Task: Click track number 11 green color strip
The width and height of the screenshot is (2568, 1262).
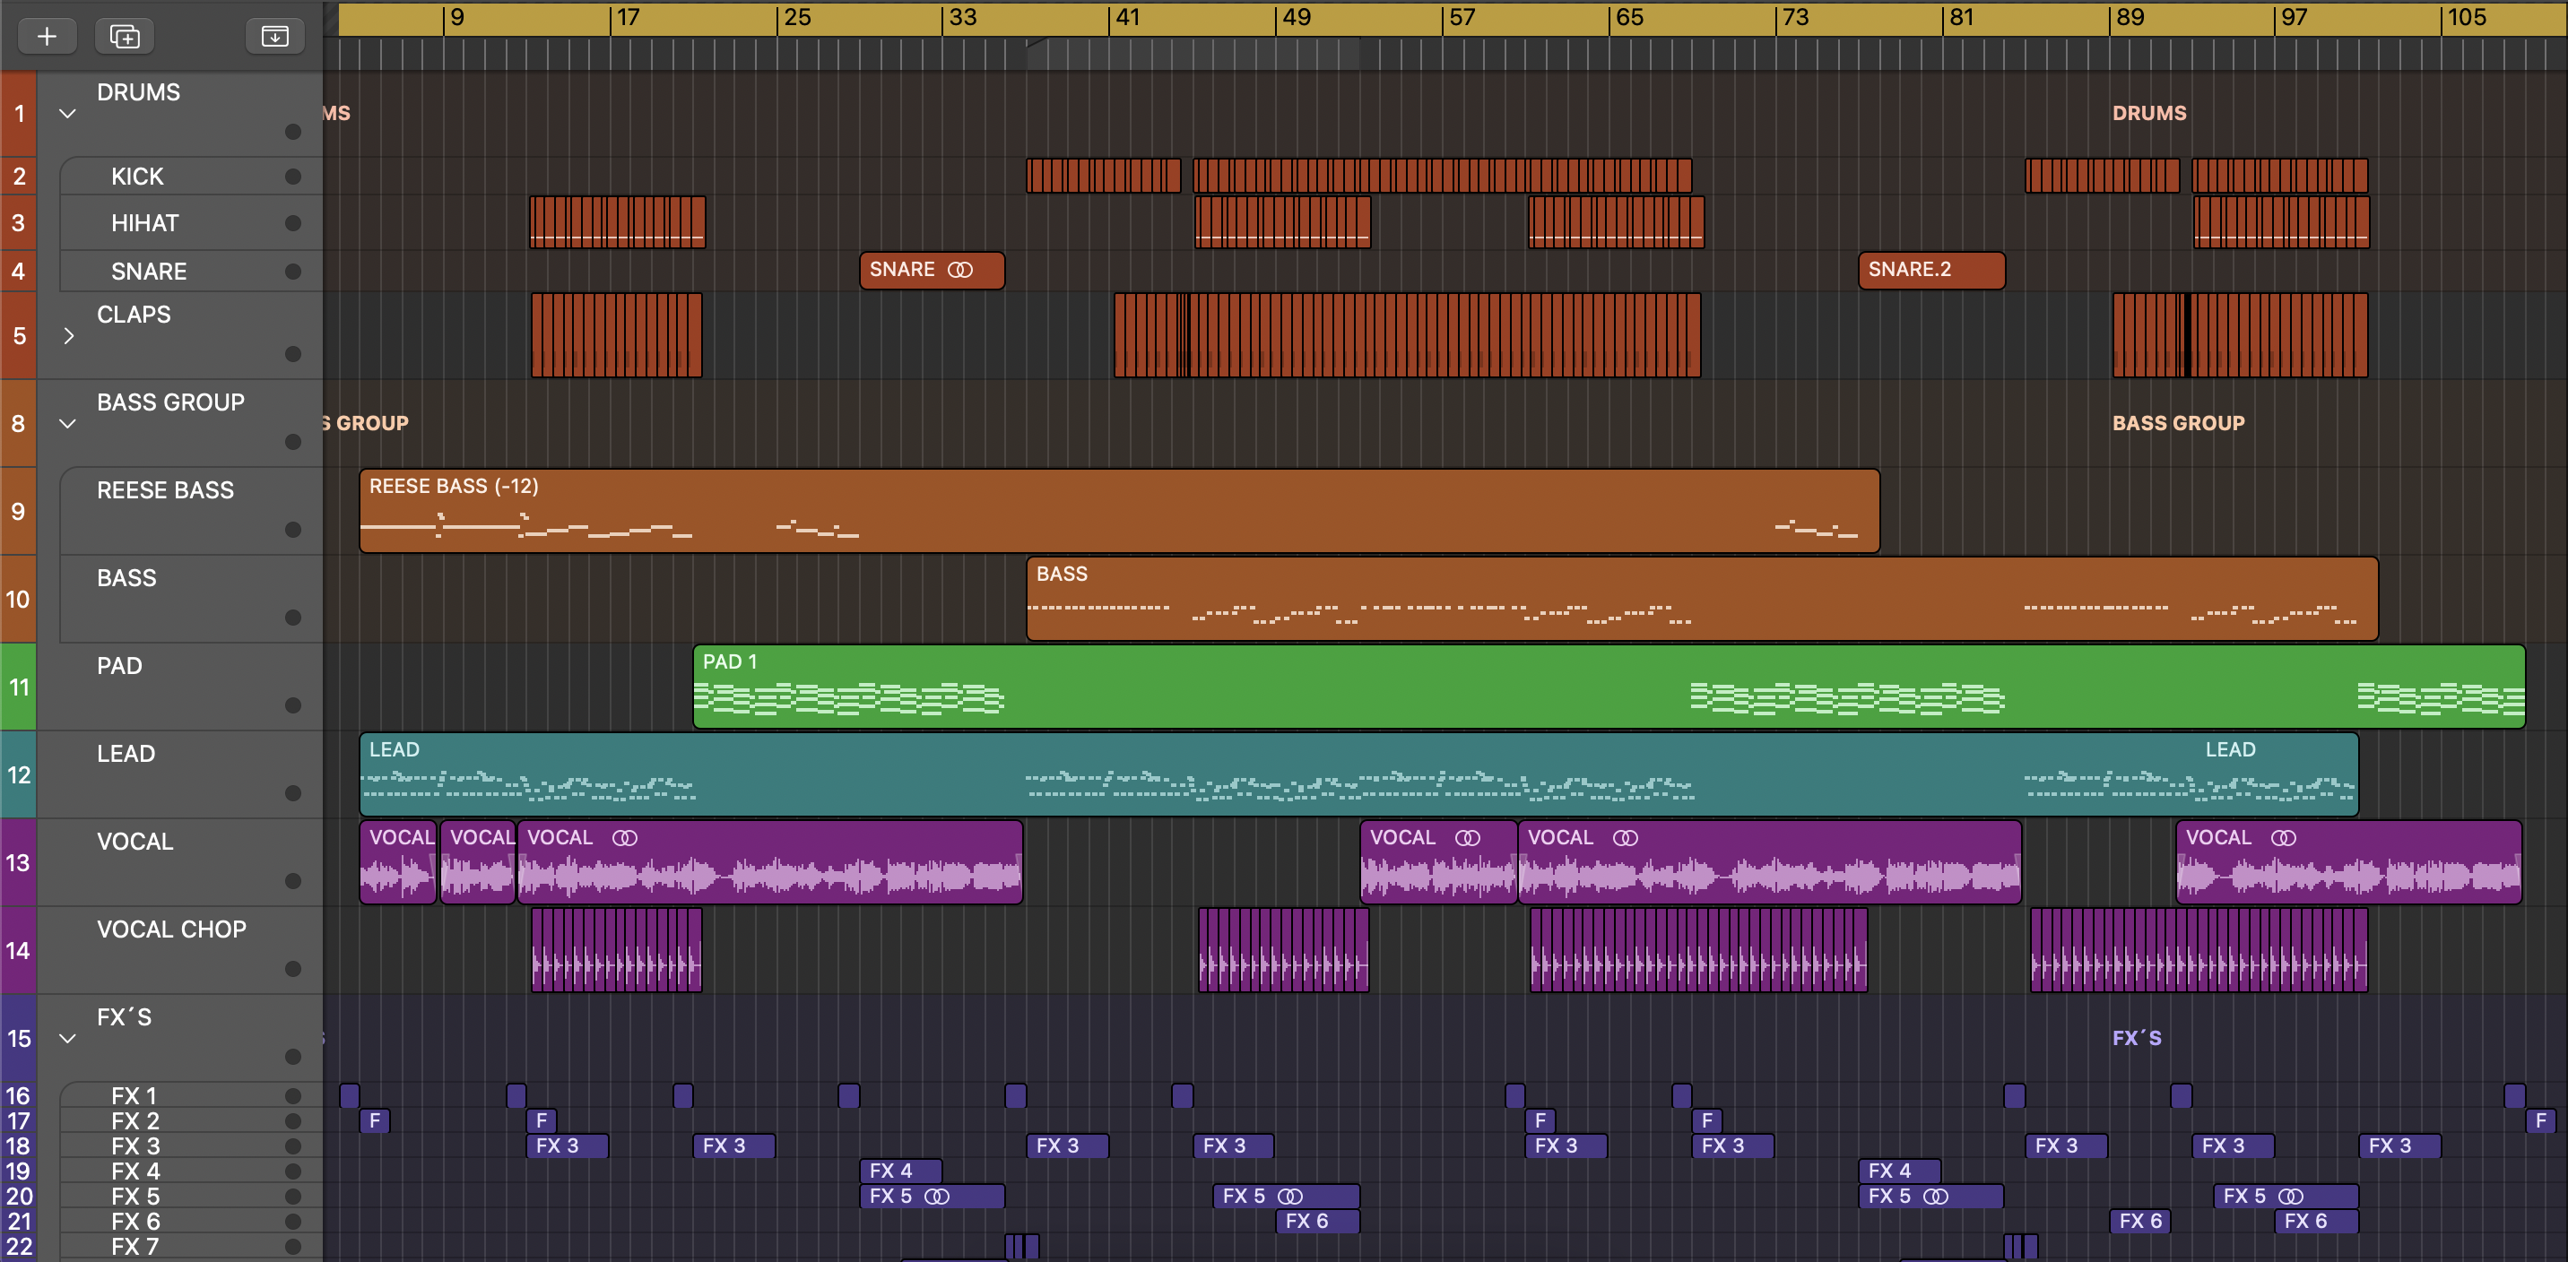Action: (x=18, y=687)
